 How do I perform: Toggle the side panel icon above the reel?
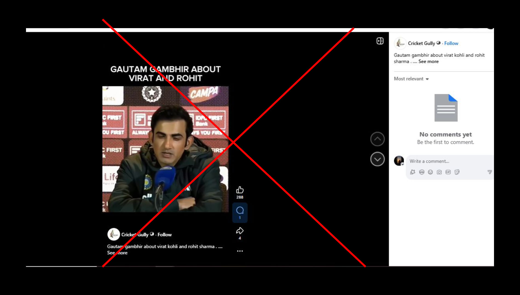(380, 41)
